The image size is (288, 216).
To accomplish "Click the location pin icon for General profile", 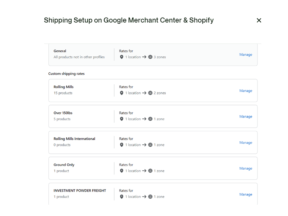I will (122, 57).
